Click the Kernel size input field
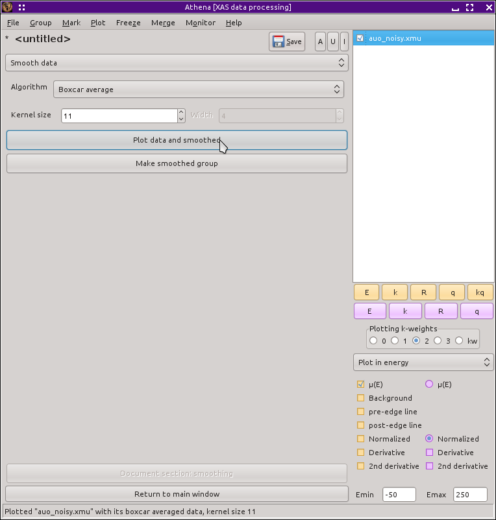 click(x=119, y=116)
